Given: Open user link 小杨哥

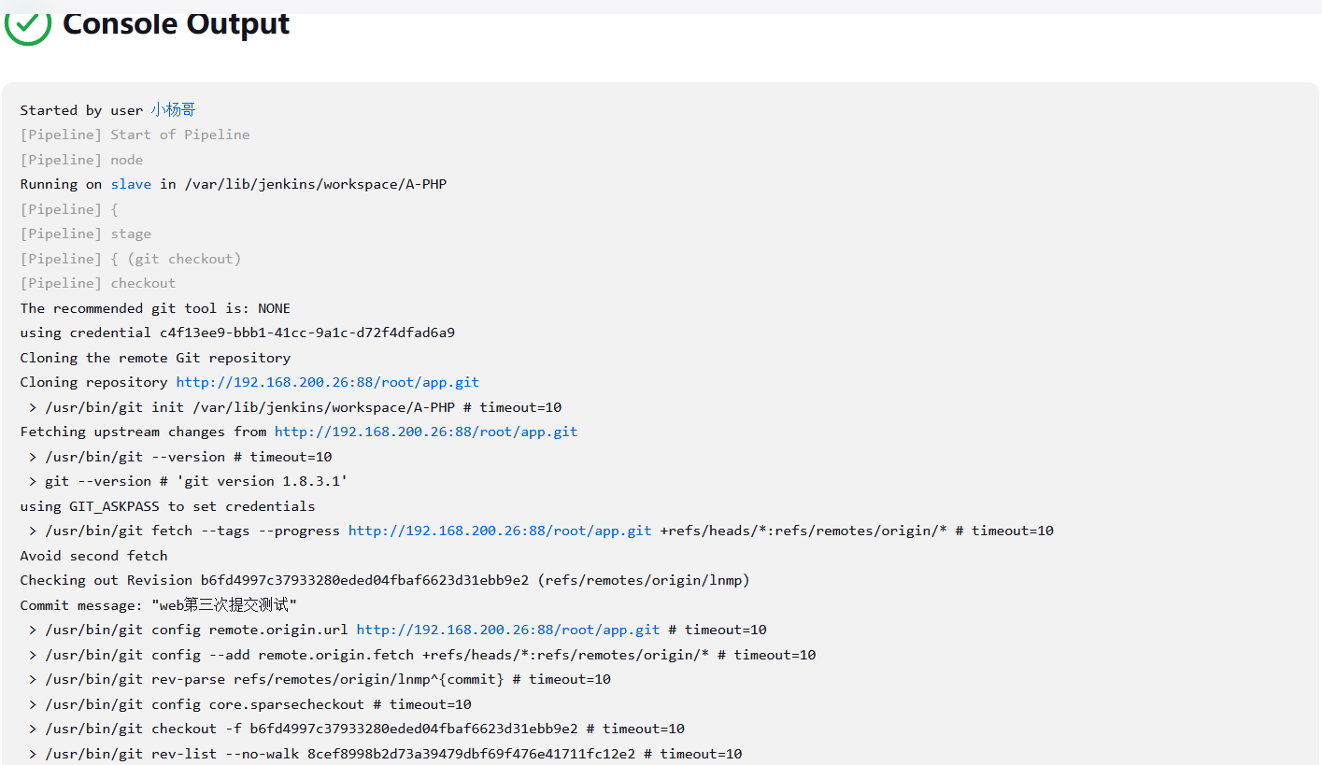Looking at the screenshot, I should tap(173, 110).
